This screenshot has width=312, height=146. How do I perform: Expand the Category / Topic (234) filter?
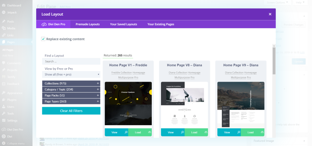[x=71, y=89]
